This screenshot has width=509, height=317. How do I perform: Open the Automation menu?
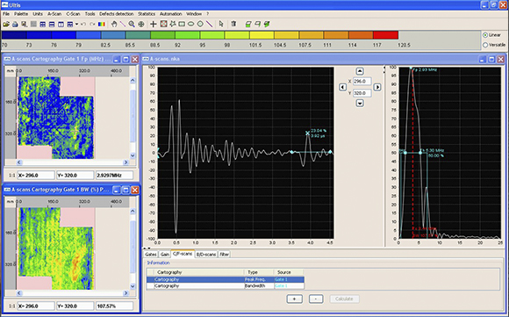tap(170, 14)
